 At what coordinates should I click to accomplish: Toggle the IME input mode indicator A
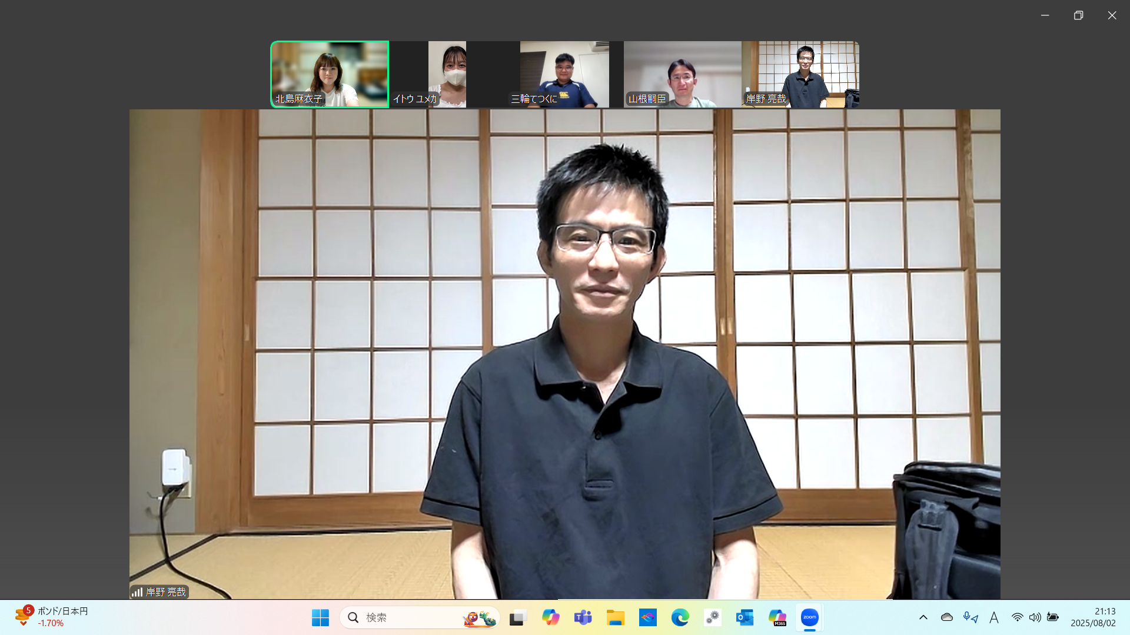click(993, 617)
